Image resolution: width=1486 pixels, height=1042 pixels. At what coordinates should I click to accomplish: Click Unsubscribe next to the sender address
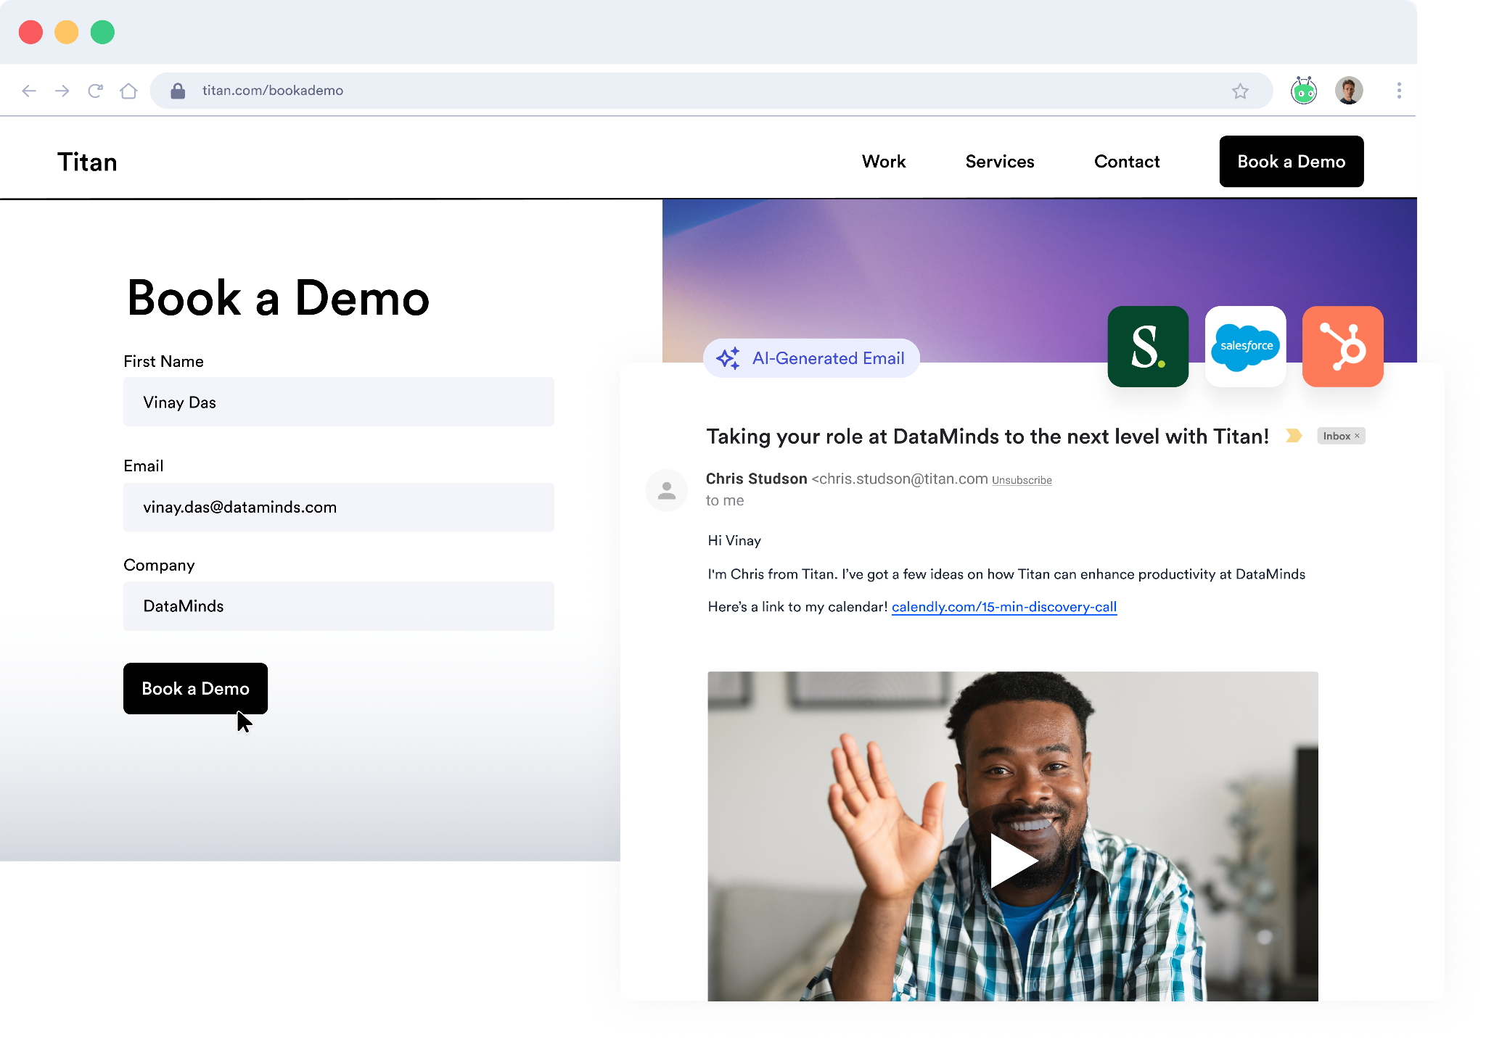coord(1022,479)
